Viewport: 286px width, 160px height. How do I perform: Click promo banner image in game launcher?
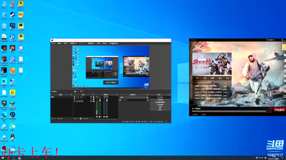[212, 64]
